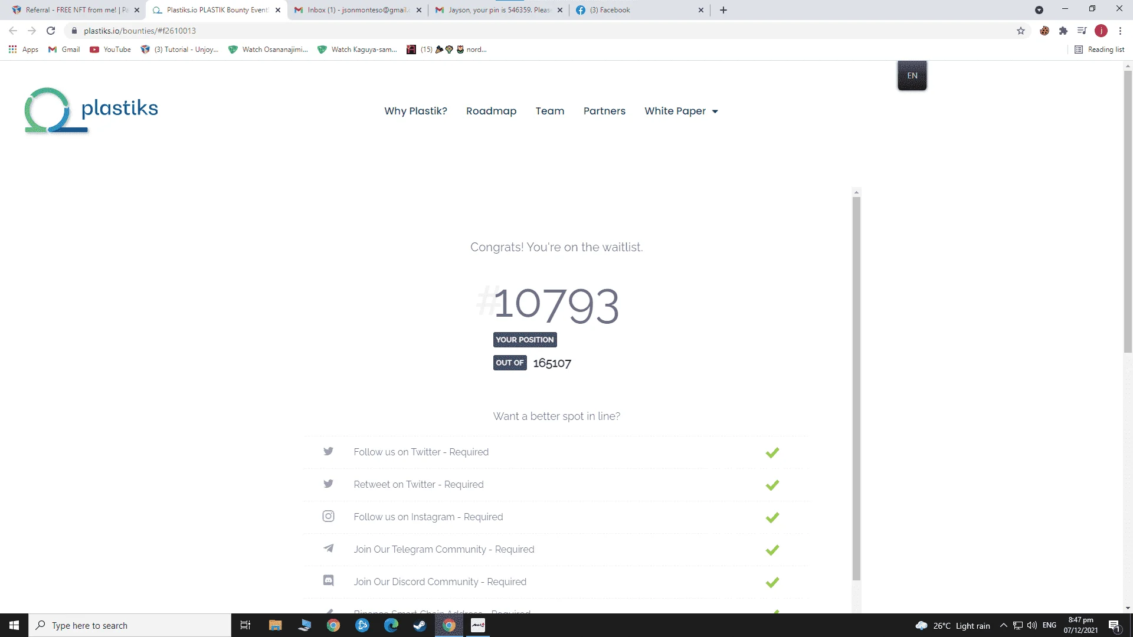Screen dimensions: 1133x637
Task: Open Task View on taskbar
Action: coord(245,625)
